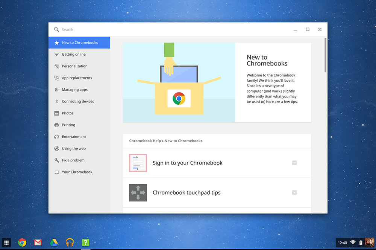
Task: Open Gmail from the shelf
Action: (38, 242)
